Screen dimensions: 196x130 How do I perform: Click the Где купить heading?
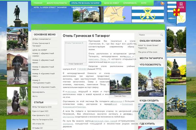point(147,124)
